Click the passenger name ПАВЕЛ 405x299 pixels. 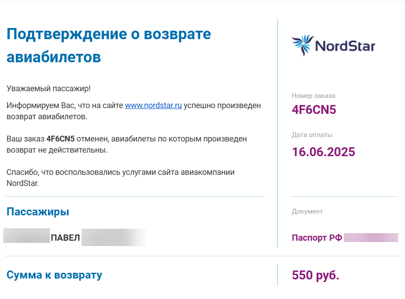pos(65,238)
